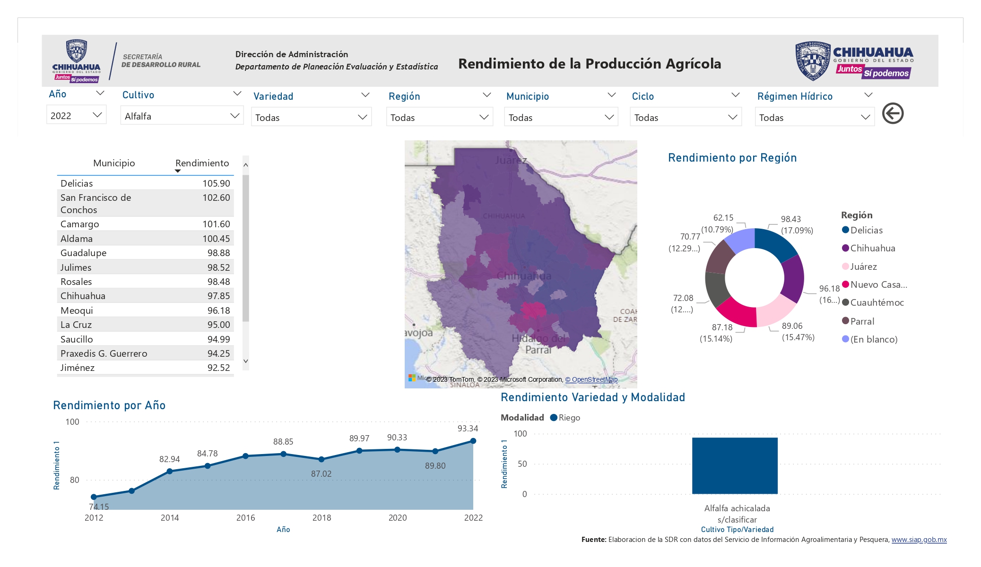Viewport: 981px width, 567px height.
Task: Select the Jiménez table row
Action: tap(145, 368)
